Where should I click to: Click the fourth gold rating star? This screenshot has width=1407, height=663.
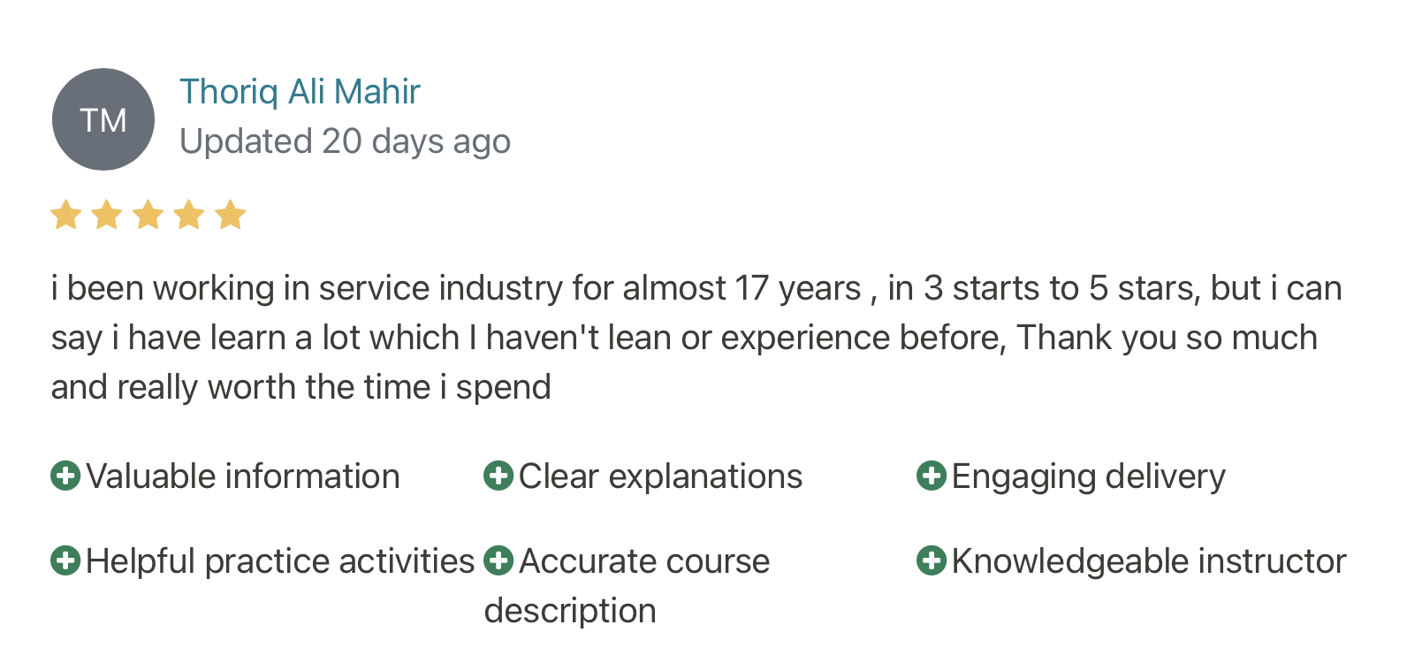(189, 215)
